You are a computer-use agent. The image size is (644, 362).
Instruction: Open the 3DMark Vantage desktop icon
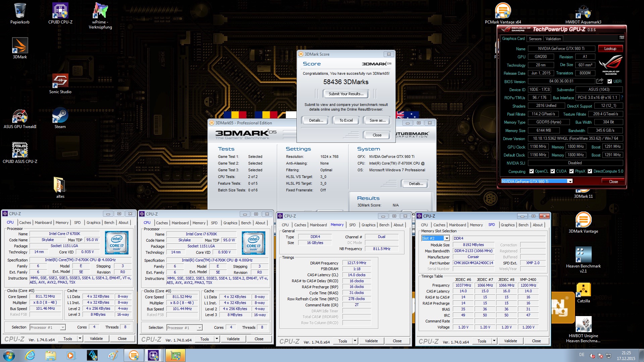583,222
